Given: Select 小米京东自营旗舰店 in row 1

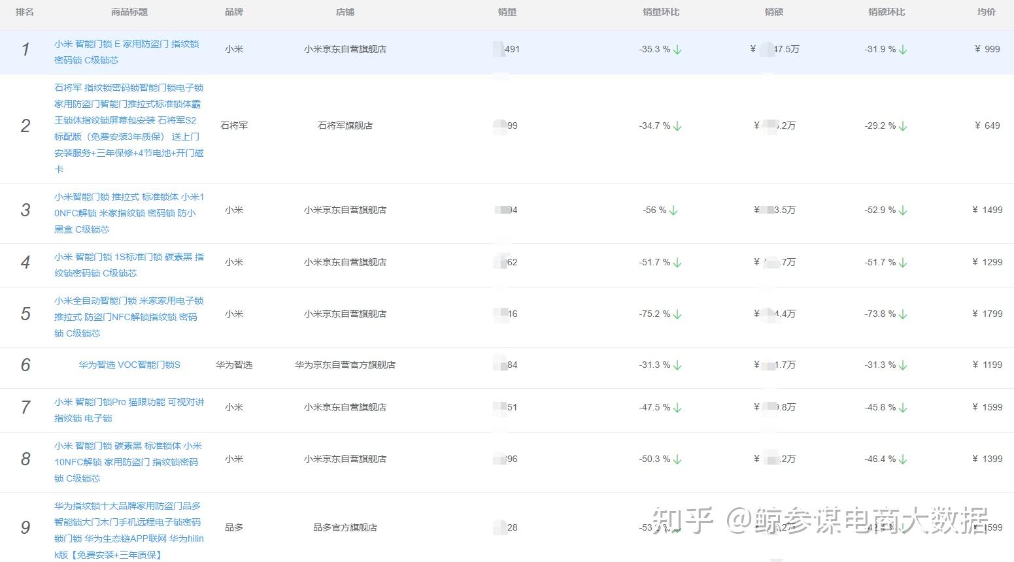Looking at the screenshot, I should tap(345, 49).
